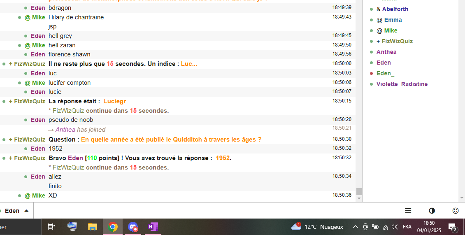This screenshot has width=465, height=235.
Task: Select Mike in the user list
Action: (391, 30)
